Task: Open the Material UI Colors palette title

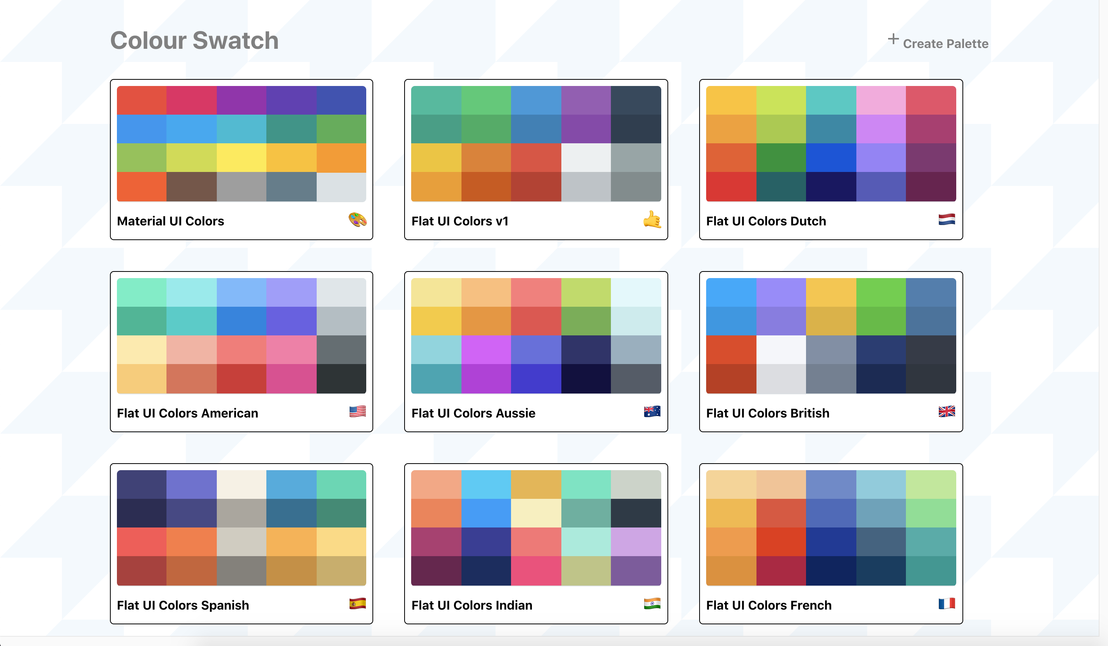Action: 171,221
